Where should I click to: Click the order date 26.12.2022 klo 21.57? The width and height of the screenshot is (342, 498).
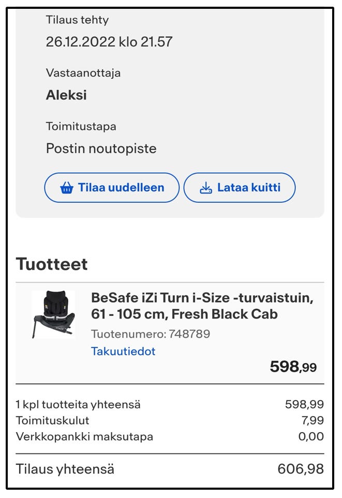tap(109, 42)
